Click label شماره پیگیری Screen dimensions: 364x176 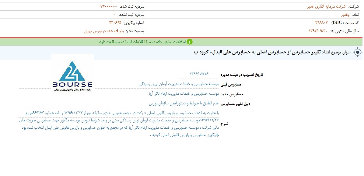134,23
